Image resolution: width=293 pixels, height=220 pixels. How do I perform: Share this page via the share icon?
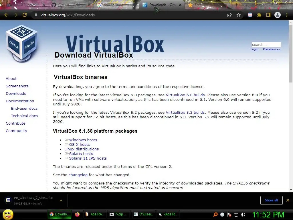(x=229, y=15)
